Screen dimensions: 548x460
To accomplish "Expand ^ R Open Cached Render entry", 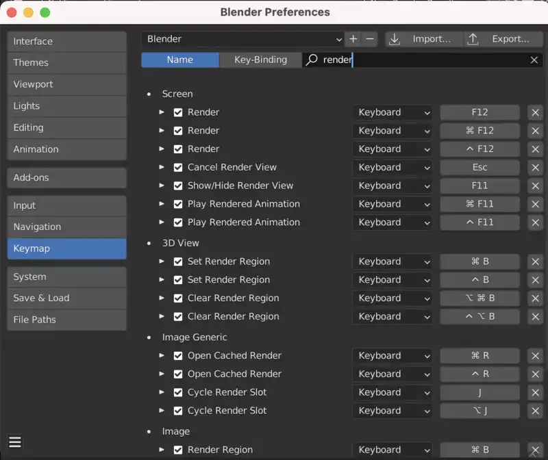I will click(162, 374).
